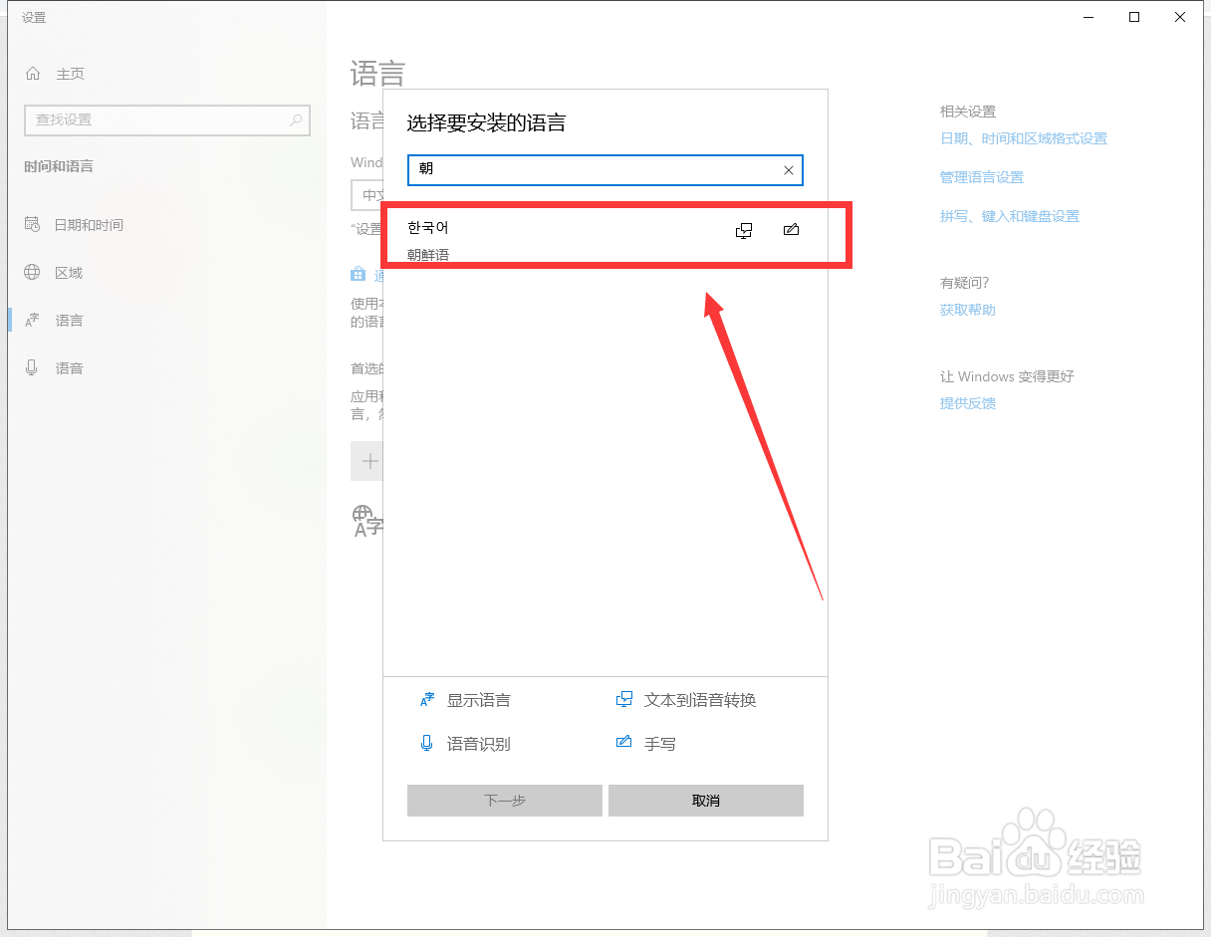Click the 提供反馈 link
This screenshot has height=937, width=1211.
tap(965, 403)
